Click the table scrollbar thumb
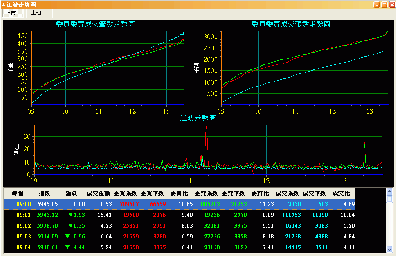396x256 pixels. tap(389, 199)
